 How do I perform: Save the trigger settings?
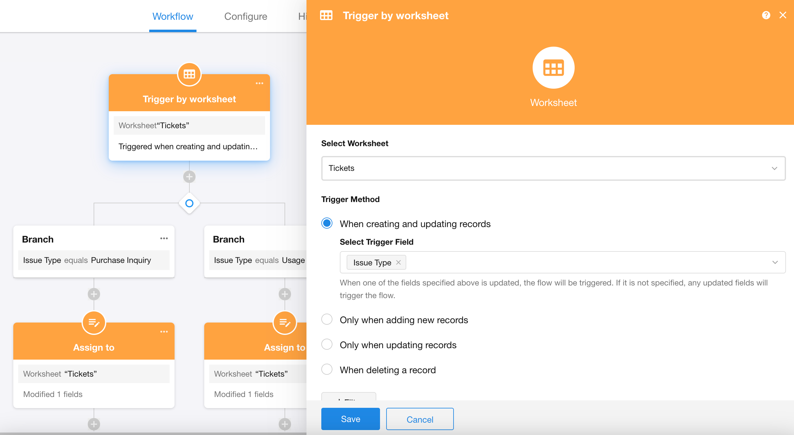pyautogui.click(x=350, y=419)
